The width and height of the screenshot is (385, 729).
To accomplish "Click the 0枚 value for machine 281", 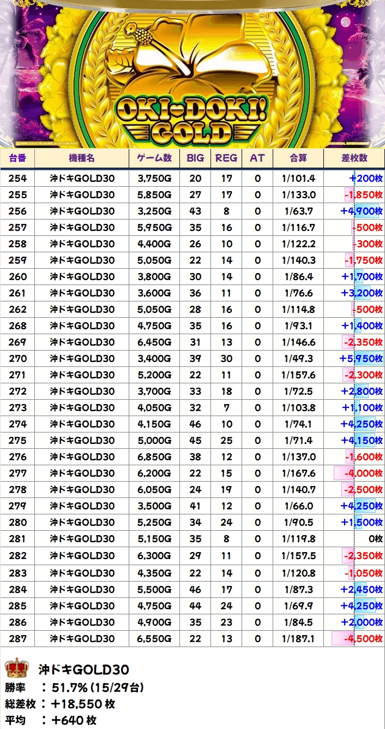I will pyautogui.click(x=376, y=538).
